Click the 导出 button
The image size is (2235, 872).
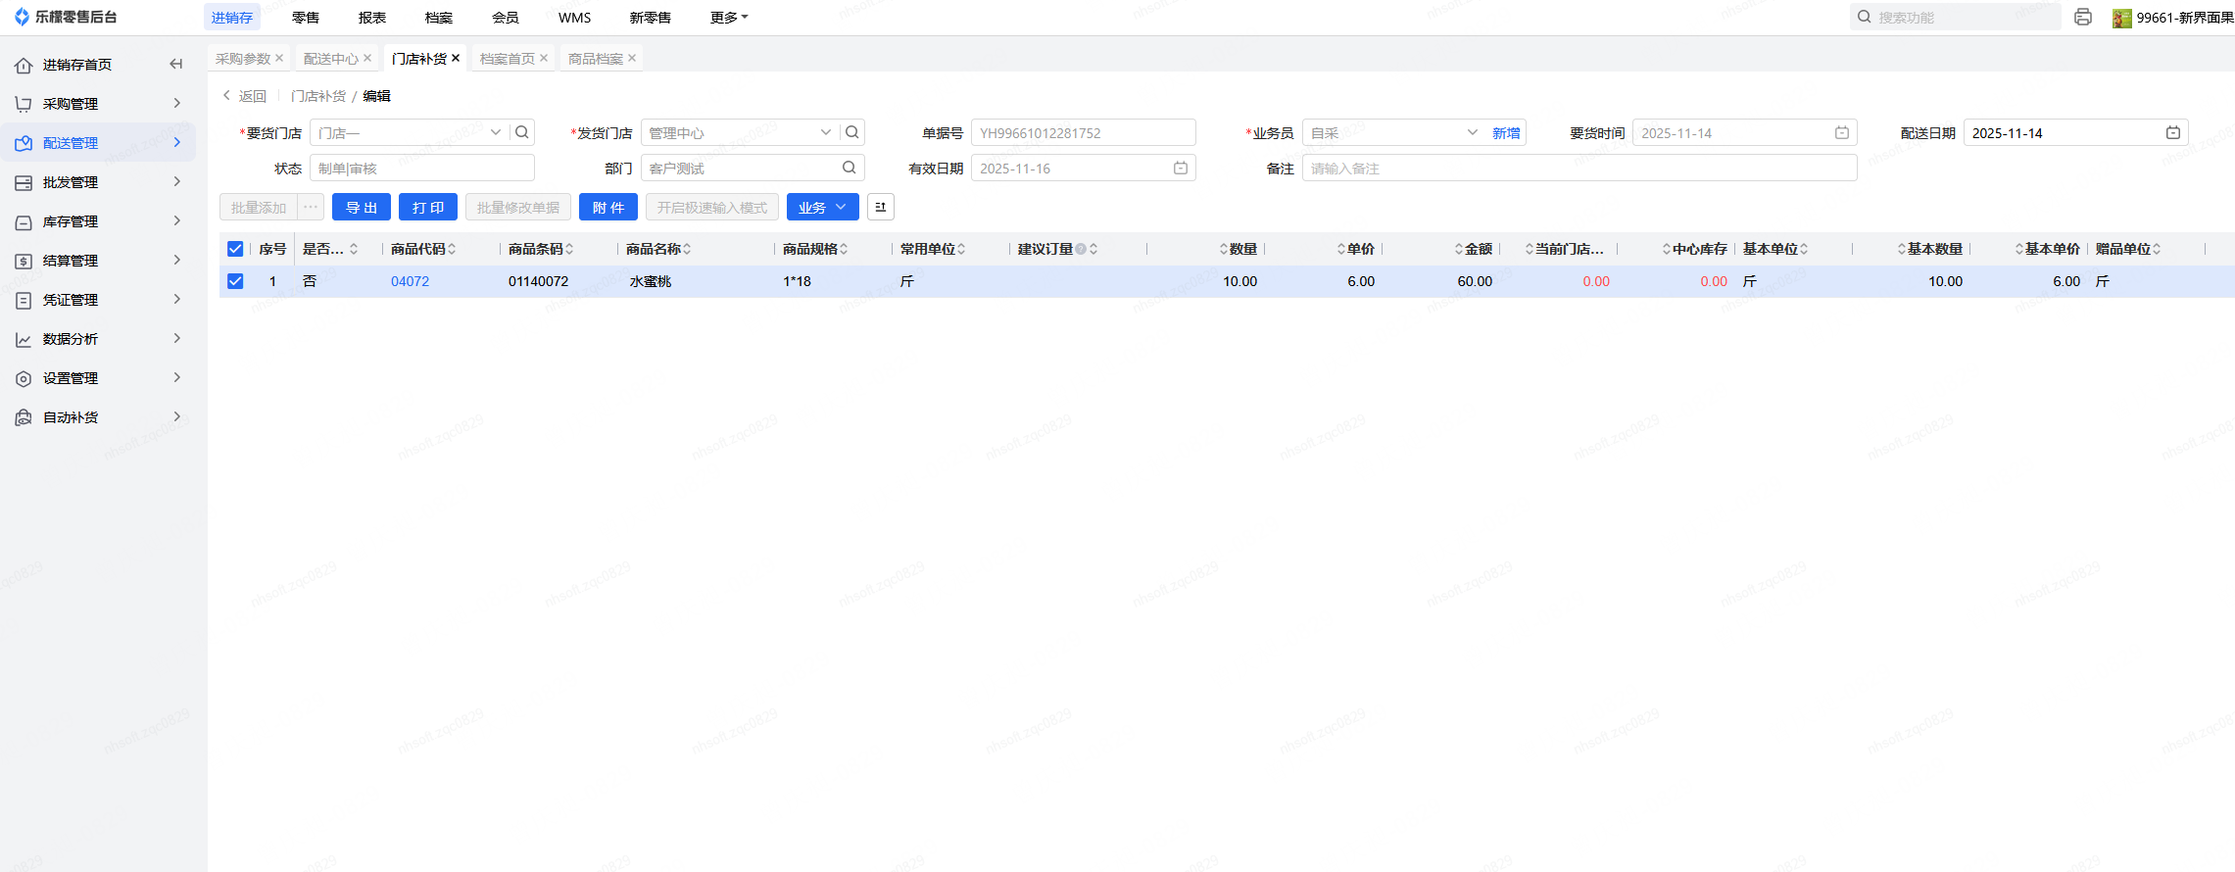[362, 207]
